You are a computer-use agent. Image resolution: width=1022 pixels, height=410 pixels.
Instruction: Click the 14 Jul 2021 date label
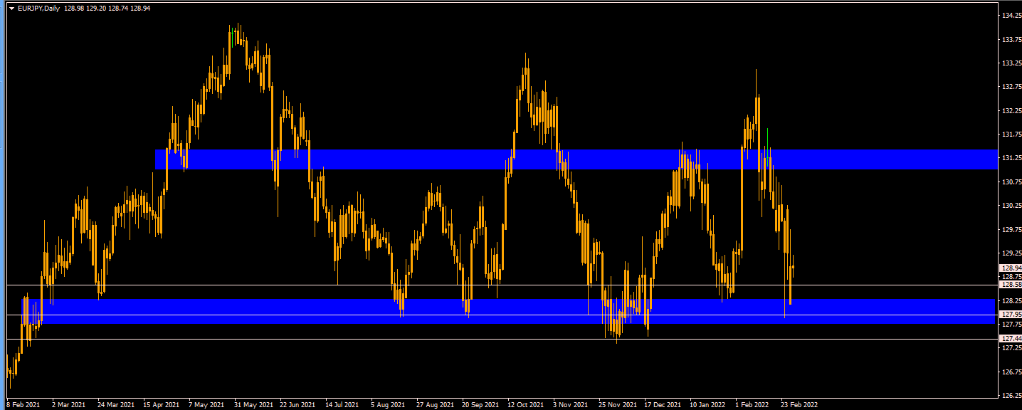click(342, 404)
